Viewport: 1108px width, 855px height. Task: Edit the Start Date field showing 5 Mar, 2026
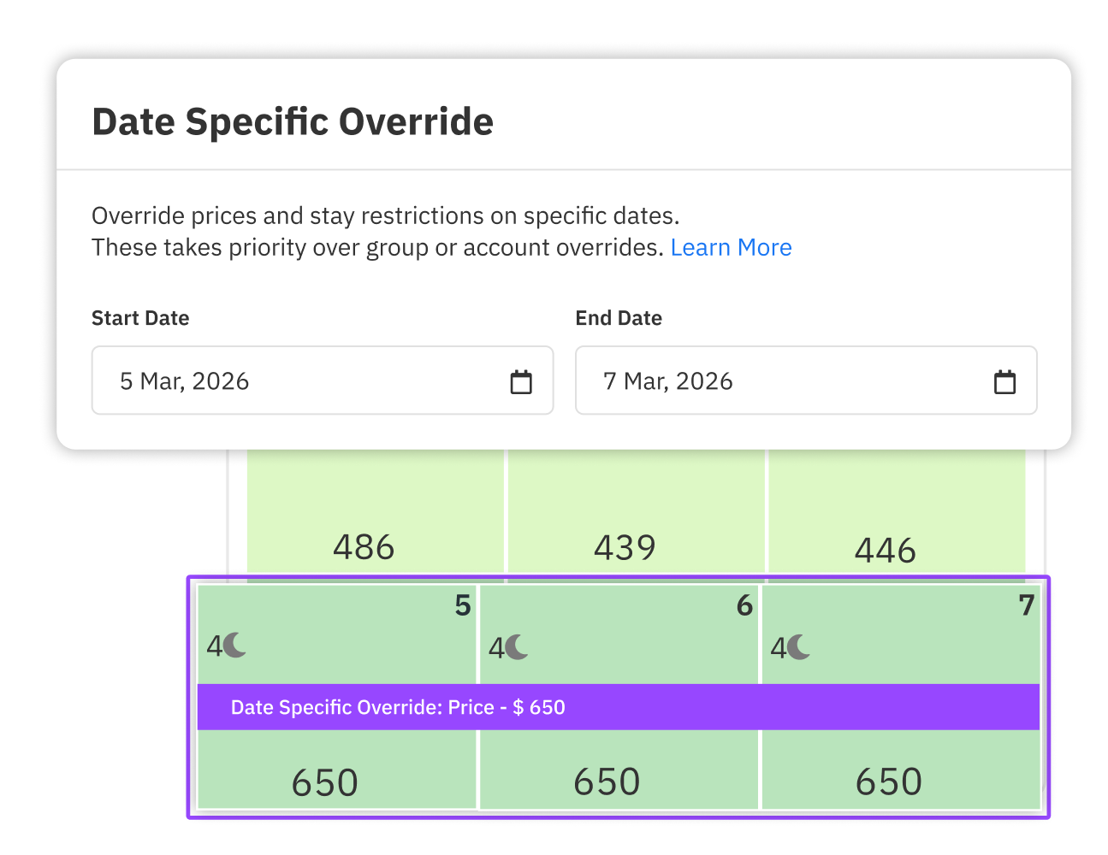(x=323, y=380)
